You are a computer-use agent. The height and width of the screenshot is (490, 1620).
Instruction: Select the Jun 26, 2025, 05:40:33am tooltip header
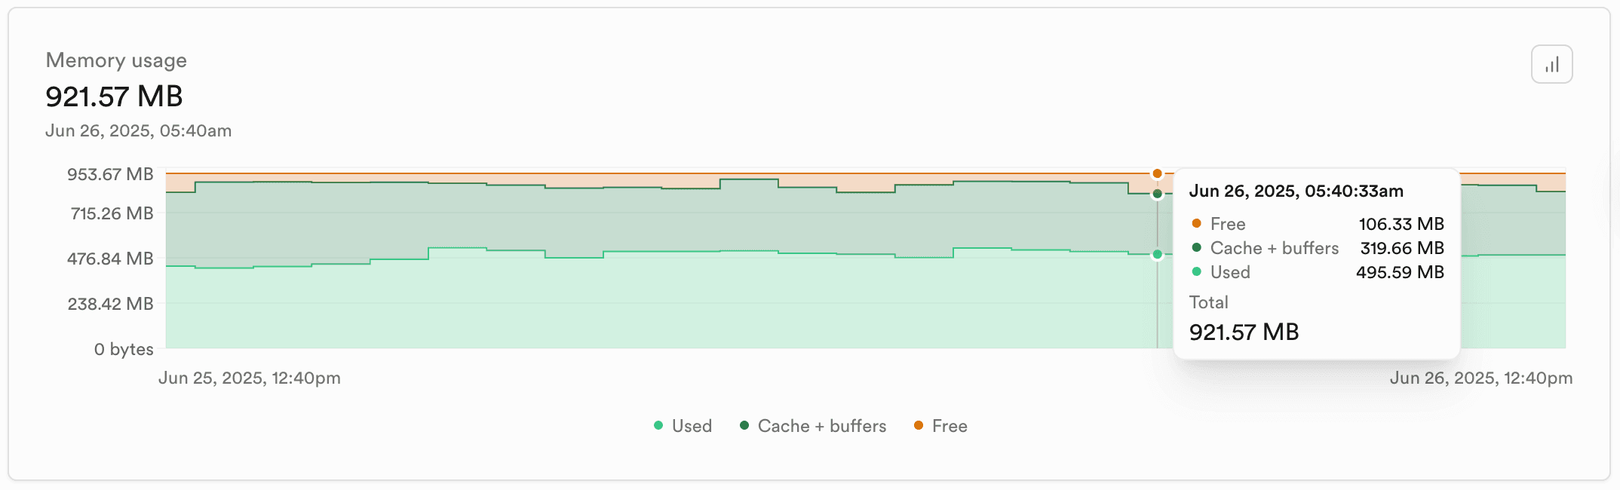pos(1297,191)
